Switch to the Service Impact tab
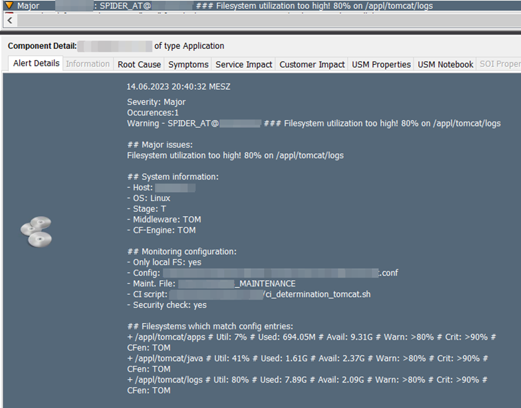 click(244, 64)
